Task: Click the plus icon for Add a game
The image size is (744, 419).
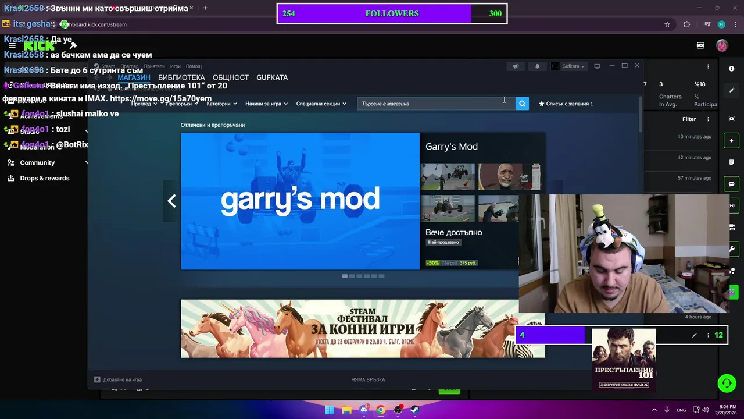Action: tap(97, 379)
